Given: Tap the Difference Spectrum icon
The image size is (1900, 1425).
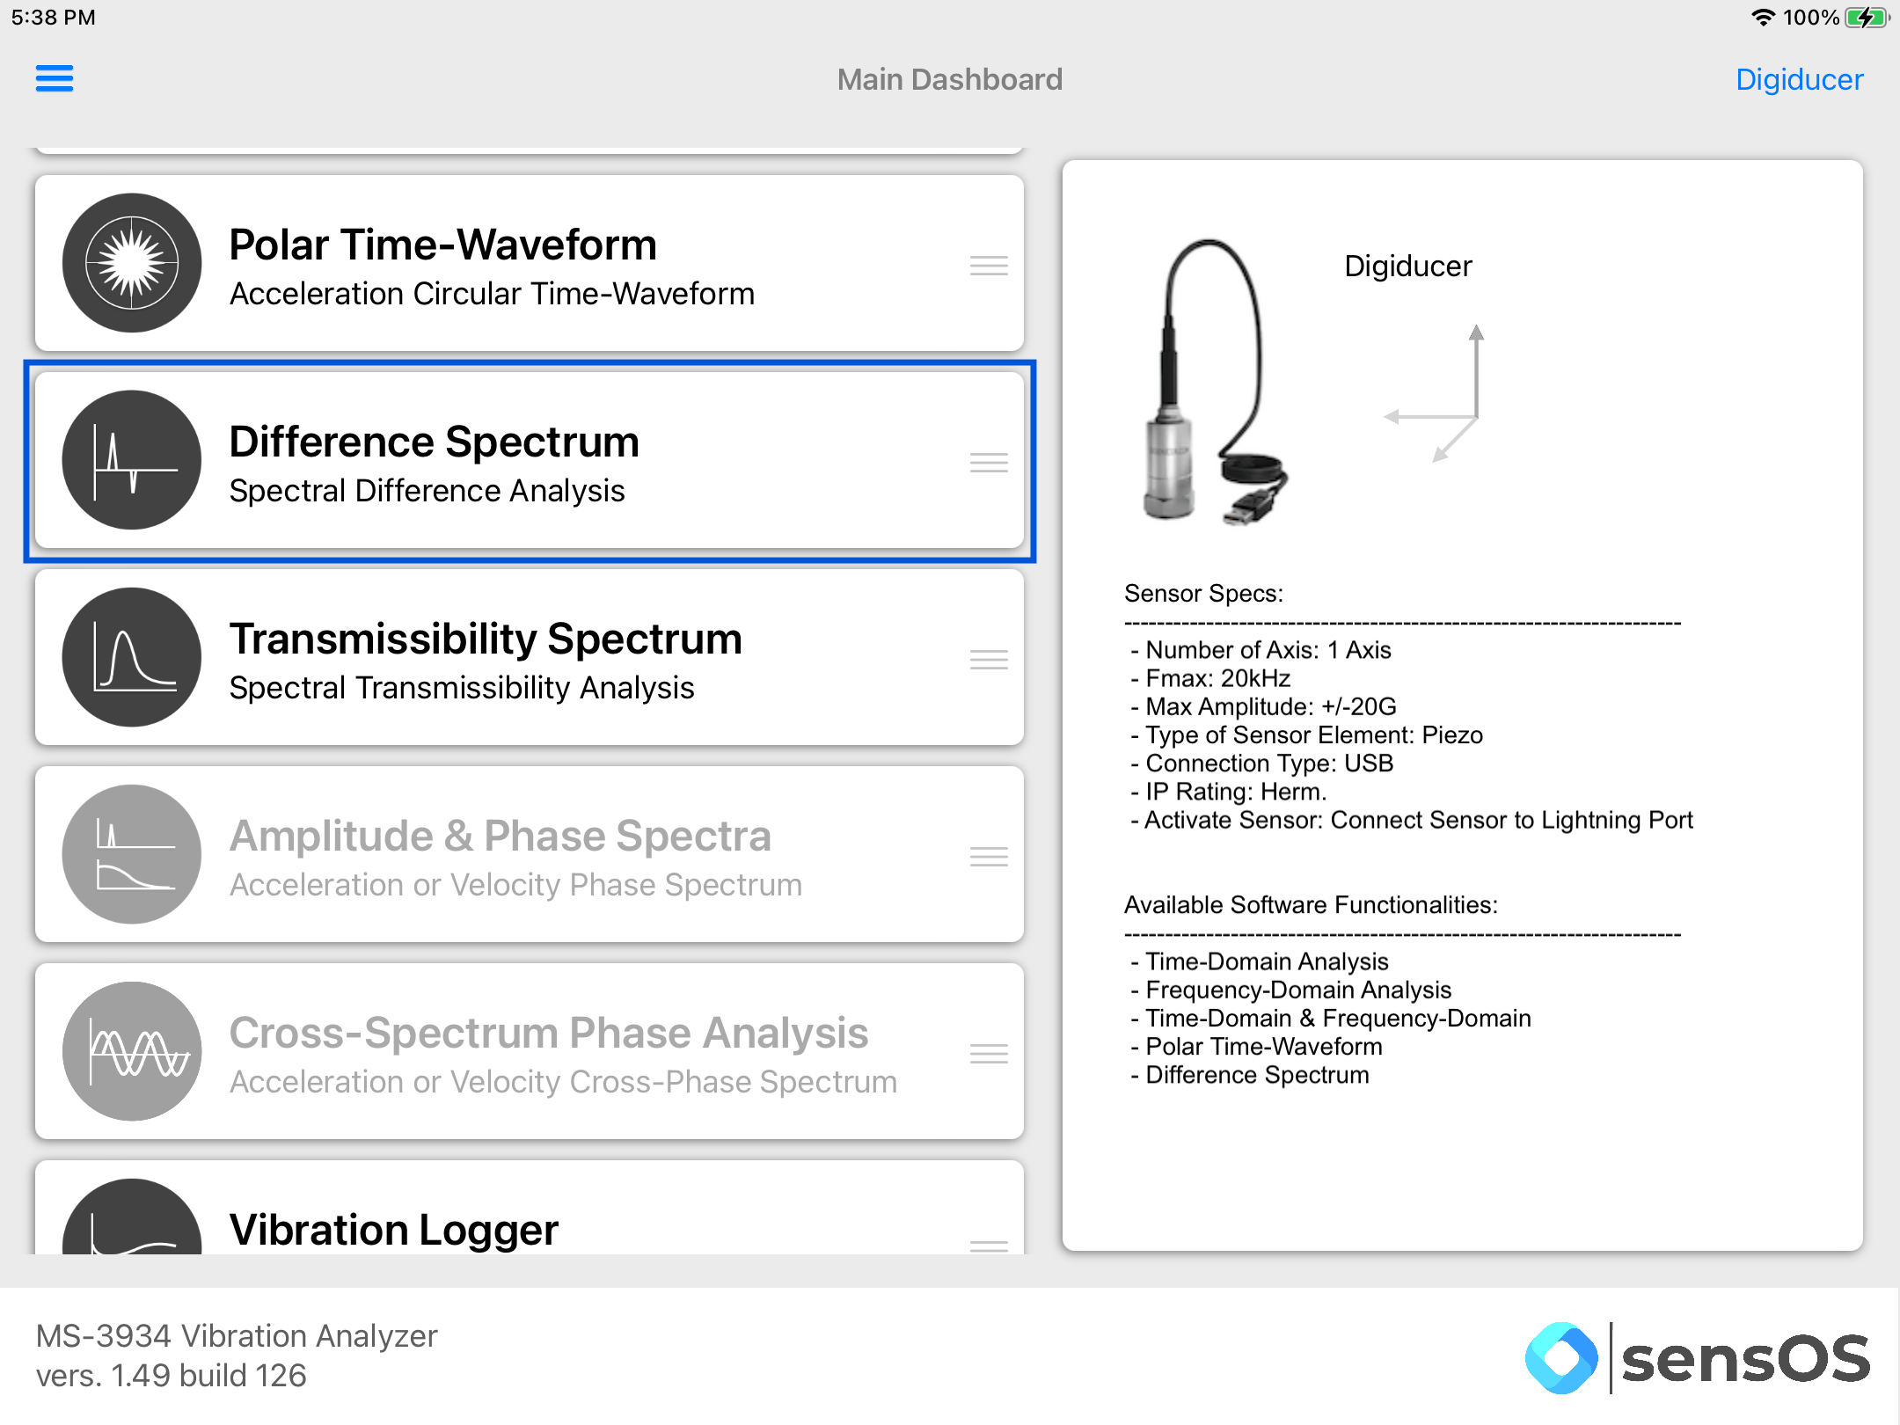Looking at the screenshot, I should click(132, 460).
